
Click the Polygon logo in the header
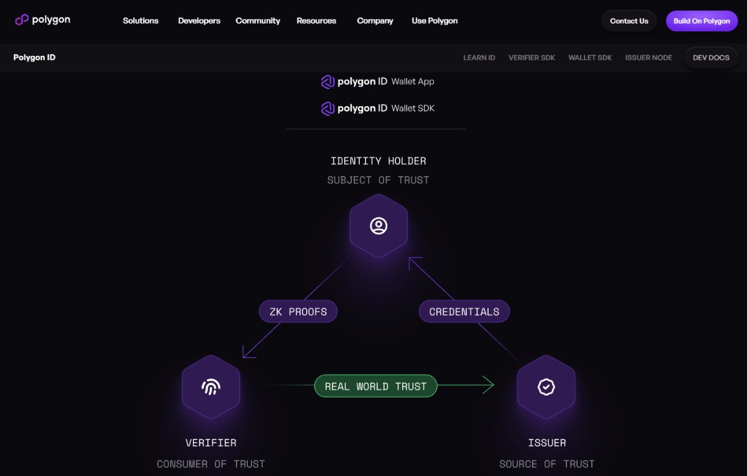coord(42,20)
